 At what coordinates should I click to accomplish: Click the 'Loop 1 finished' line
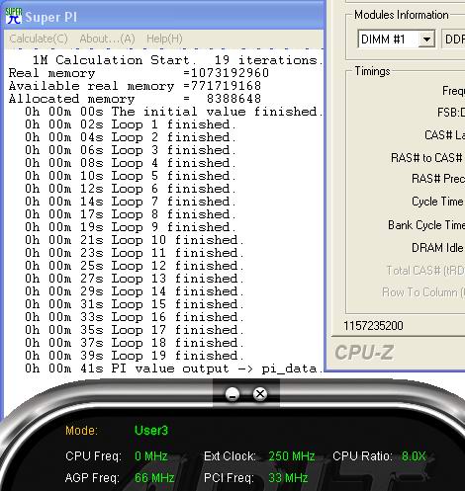point(131,124)
